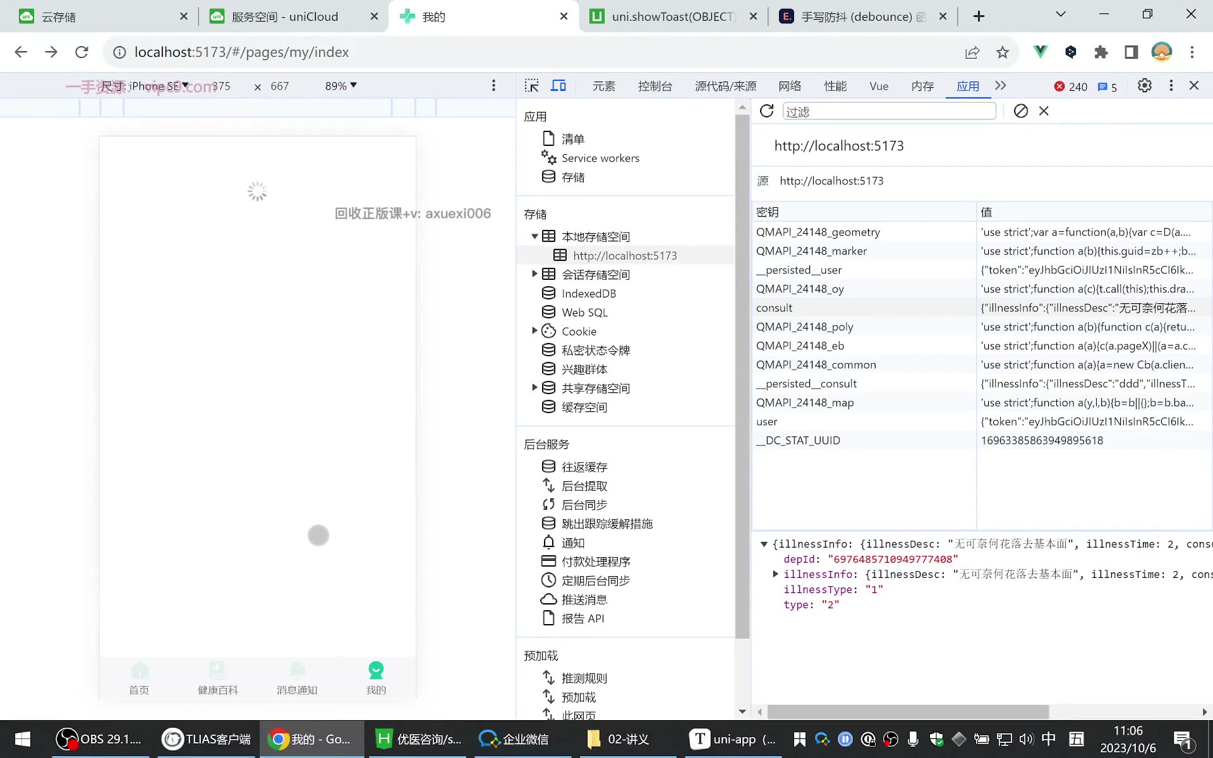Switch to the 控制台 tab
Image resolution: width=1213 pixels, height=758 pixels.
[x=655, y=87]
